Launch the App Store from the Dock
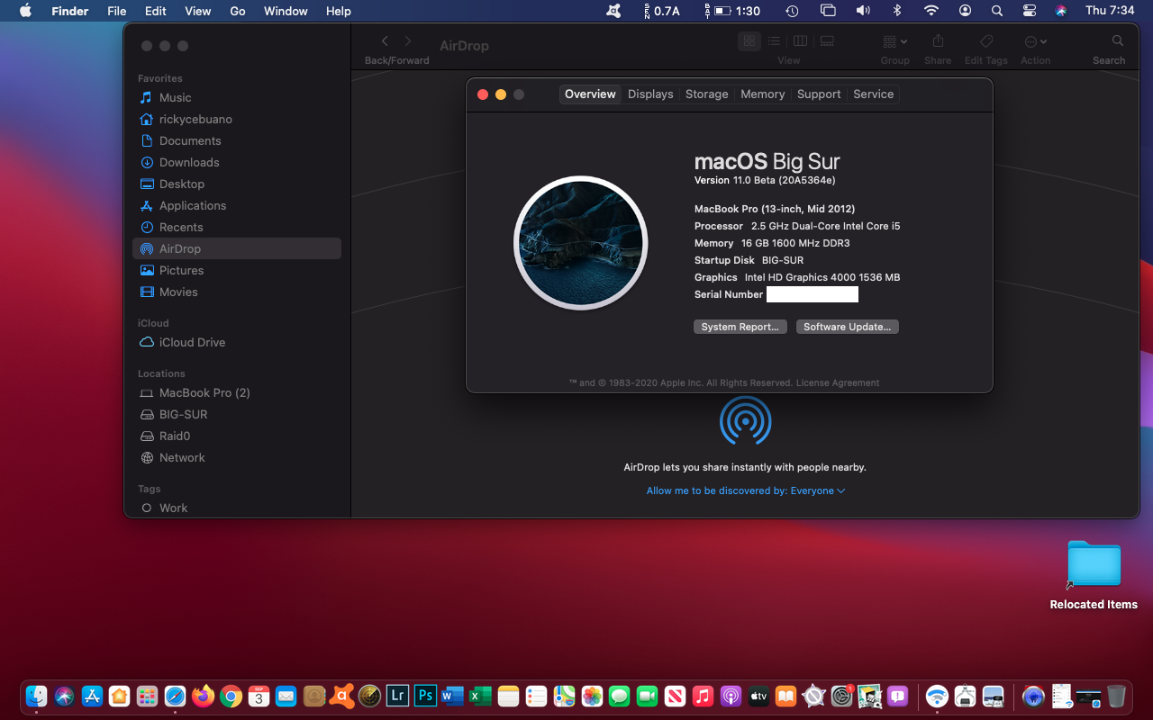This screenshot has width=1153, height=720. tap(92, 696)
